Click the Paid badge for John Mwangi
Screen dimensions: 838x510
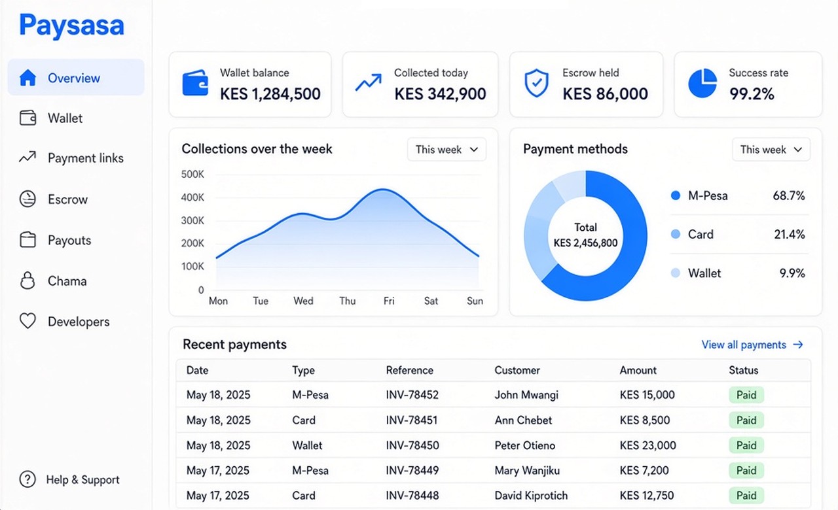746,395
